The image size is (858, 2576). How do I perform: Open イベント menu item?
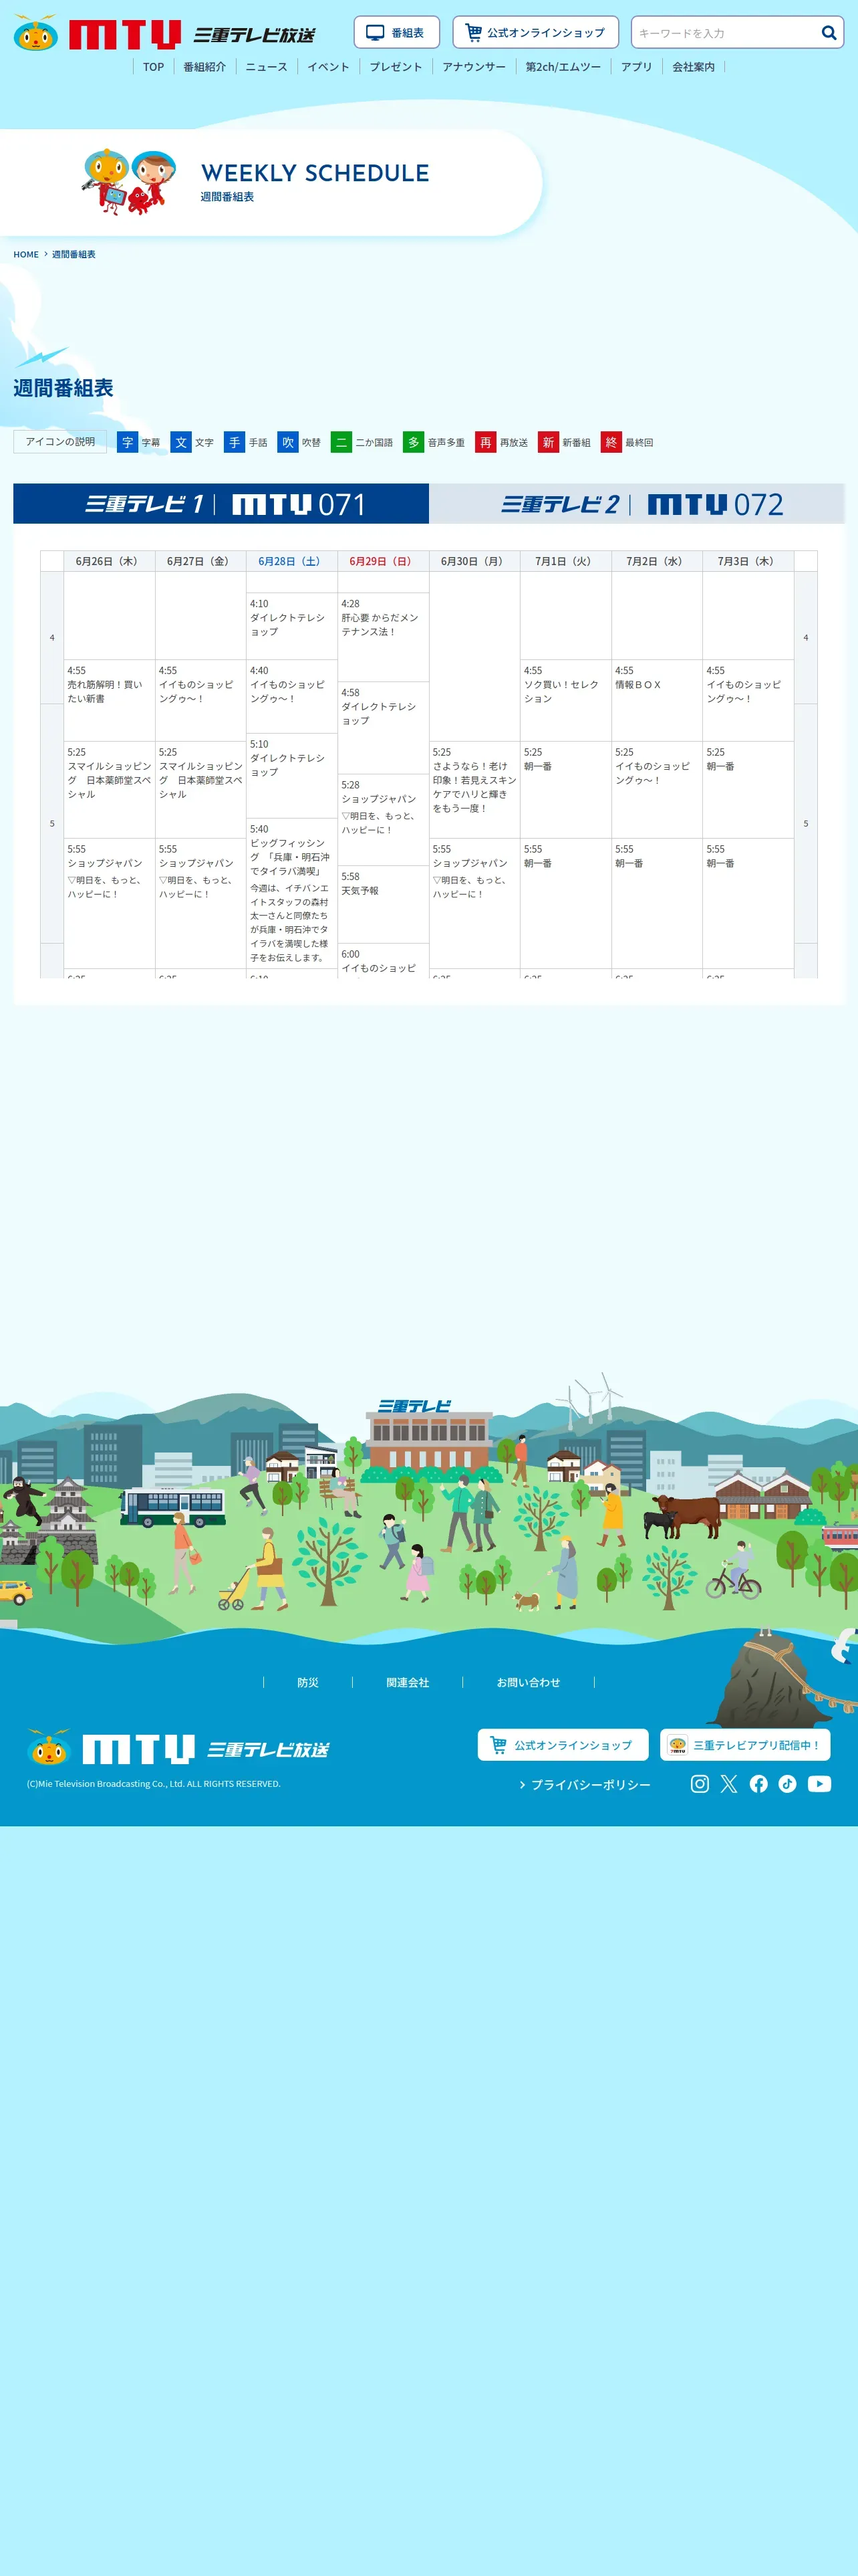point(327,67)
